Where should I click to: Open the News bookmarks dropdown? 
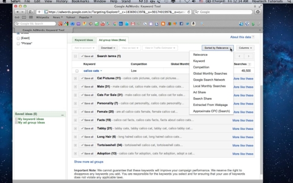click(x=58, y=18)
